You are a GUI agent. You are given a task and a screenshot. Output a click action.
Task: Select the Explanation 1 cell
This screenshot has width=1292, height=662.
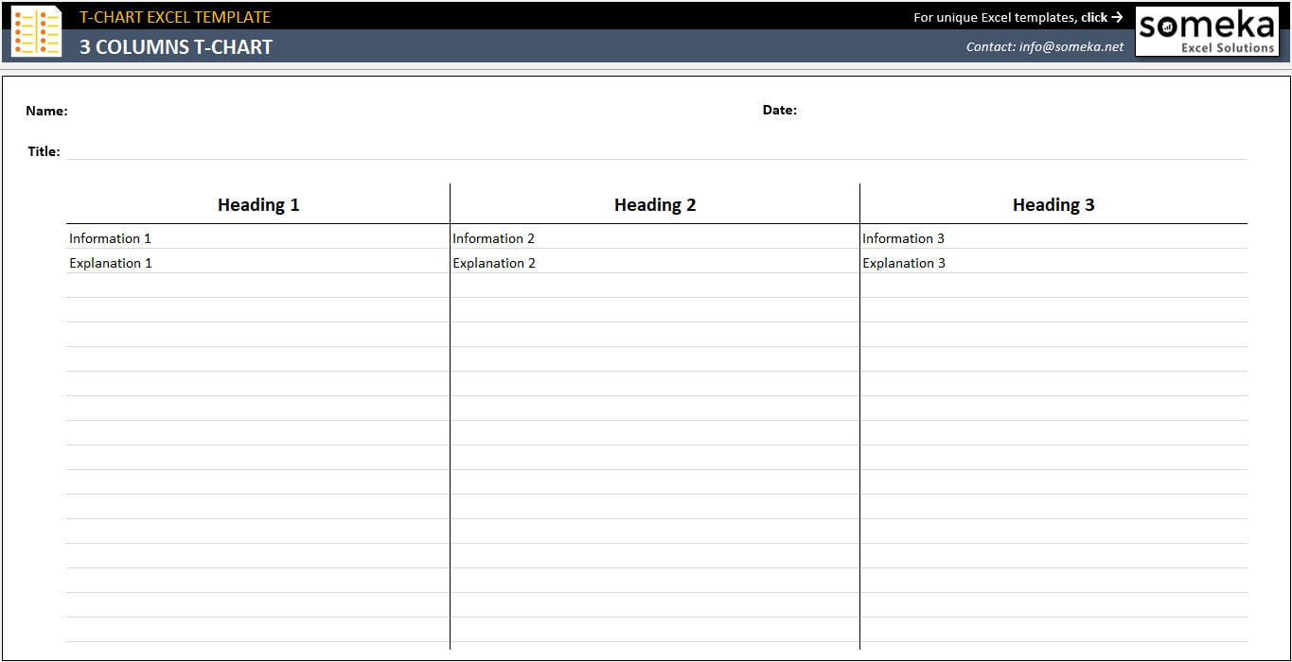tap(111, 263)
